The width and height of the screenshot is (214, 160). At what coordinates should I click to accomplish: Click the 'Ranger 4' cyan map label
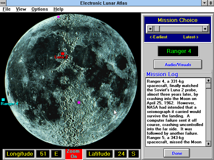[9, 104]
